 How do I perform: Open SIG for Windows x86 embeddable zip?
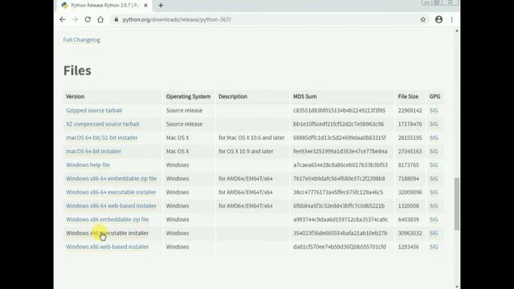pos(434,219)
